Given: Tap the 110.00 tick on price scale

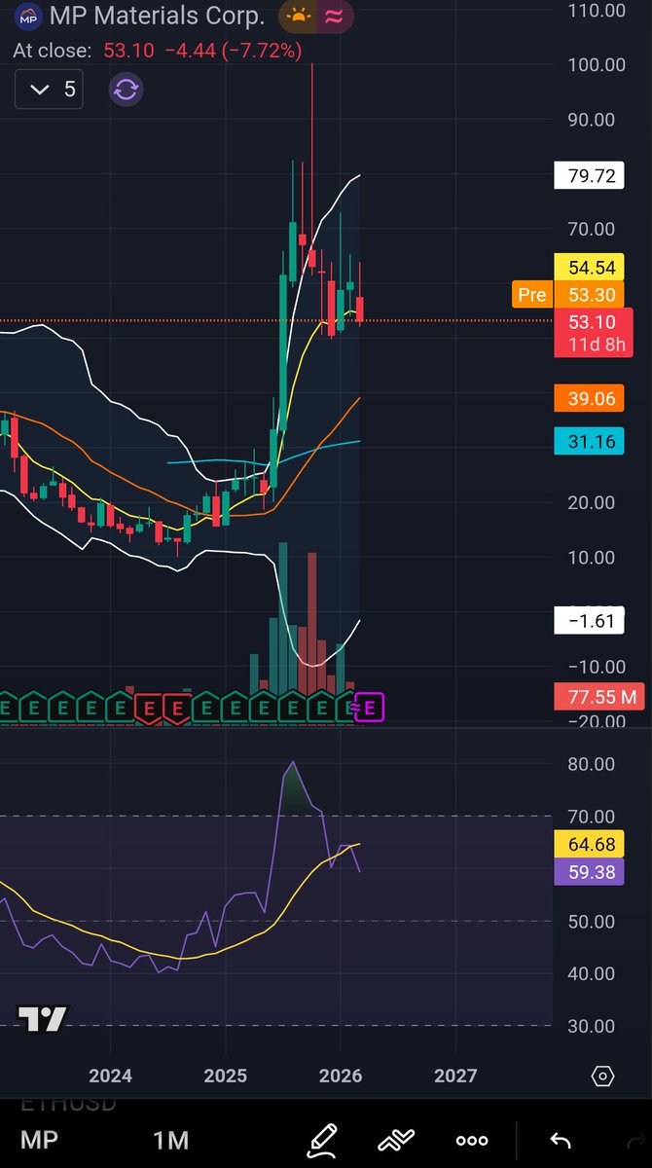Looking at the screenshot, I should (596, 11).
